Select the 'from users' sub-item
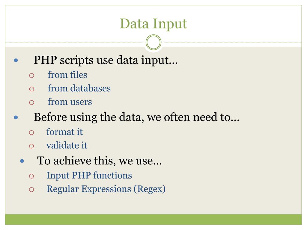This screenshot has width=307, height=230. pos(70,102)
